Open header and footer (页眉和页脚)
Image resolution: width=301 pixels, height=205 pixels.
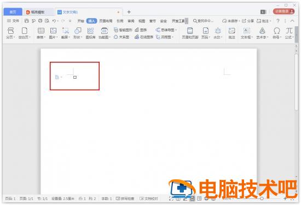190,33
